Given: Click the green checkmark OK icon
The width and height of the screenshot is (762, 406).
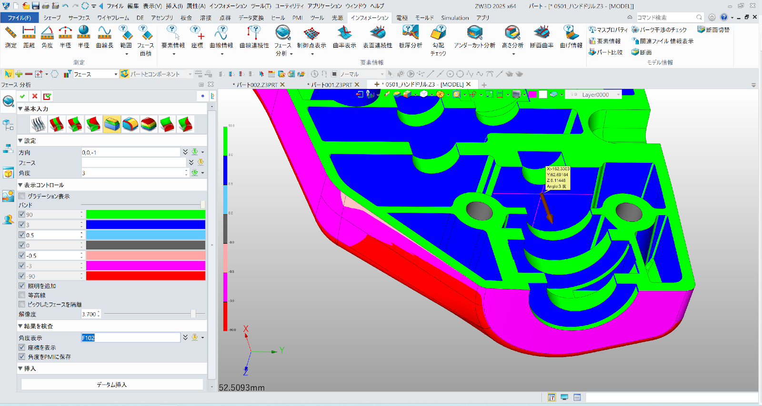Looking at the screenshot, I should [22, 96].
